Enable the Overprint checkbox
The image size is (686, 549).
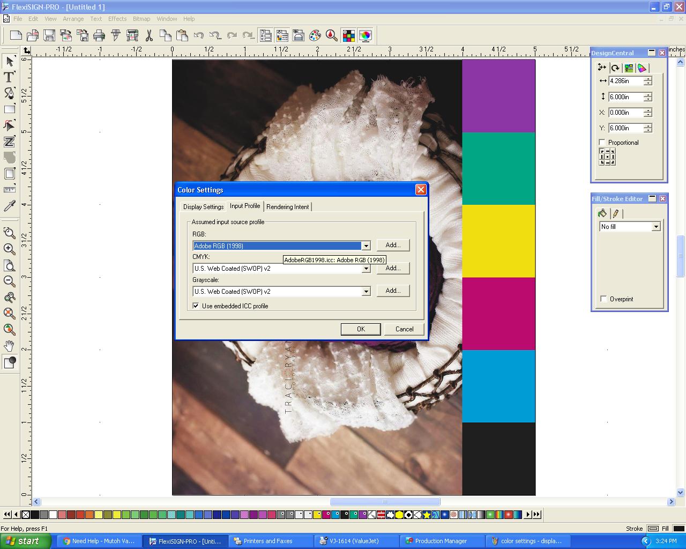coord(603,299)
